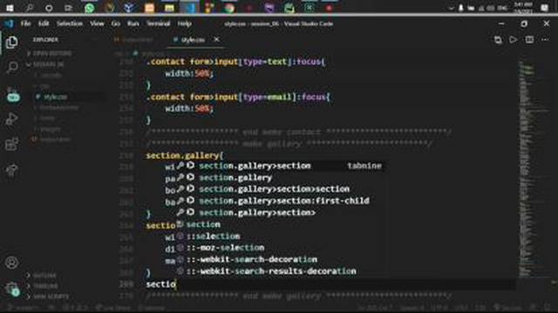The height and width of the screenshot is (313, 558).
Task: Open the Terminal menu
Action: tap(159, 23)
